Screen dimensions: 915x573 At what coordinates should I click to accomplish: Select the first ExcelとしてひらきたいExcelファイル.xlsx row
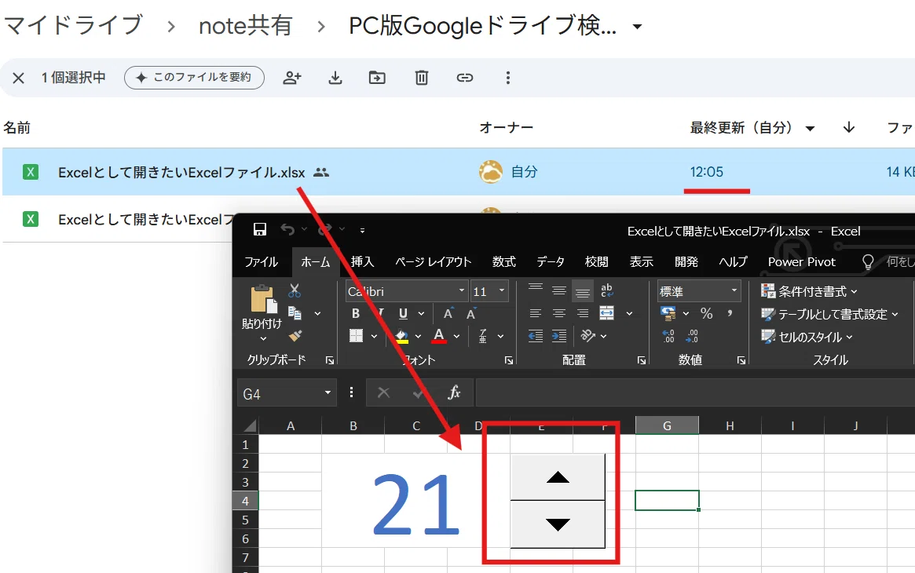(x=459, y=172)
